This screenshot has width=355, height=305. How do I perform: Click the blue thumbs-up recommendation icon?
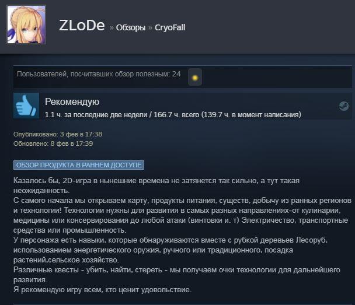[x=26, y=106]
